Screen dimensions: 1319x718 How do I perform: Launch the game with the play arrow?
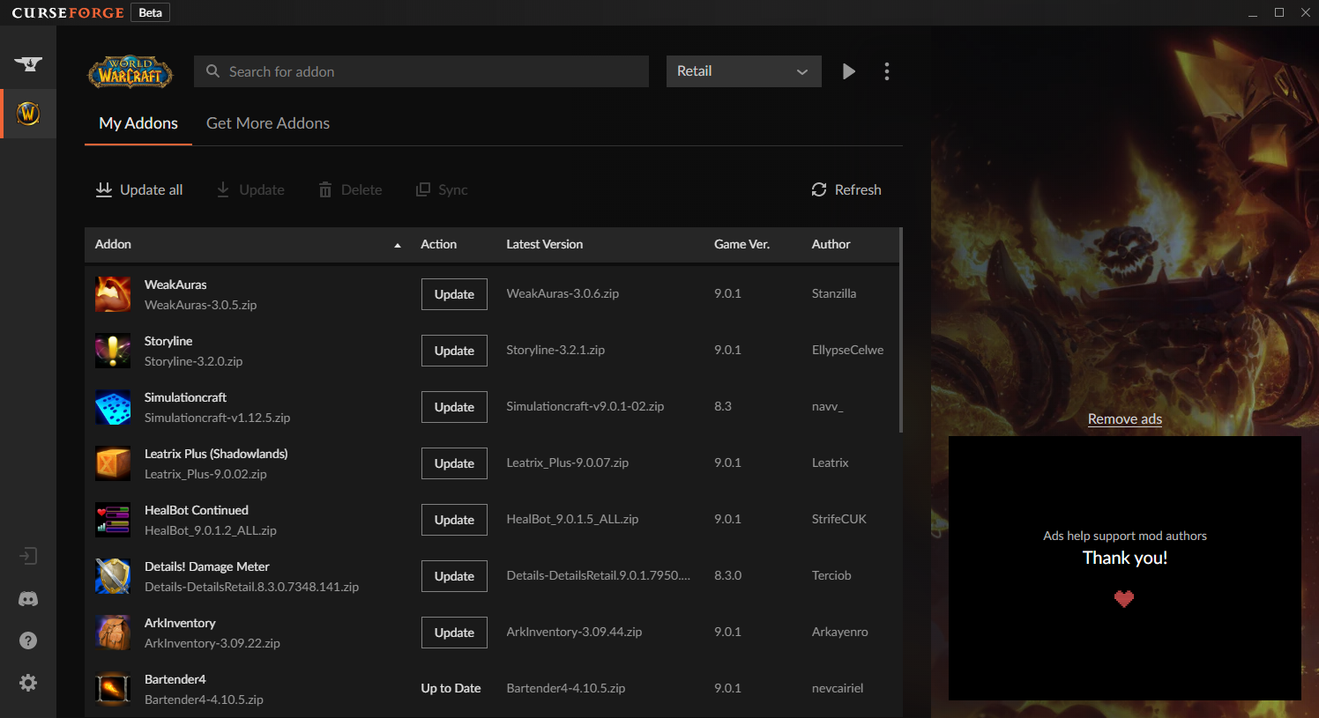[x=848, y=71]
